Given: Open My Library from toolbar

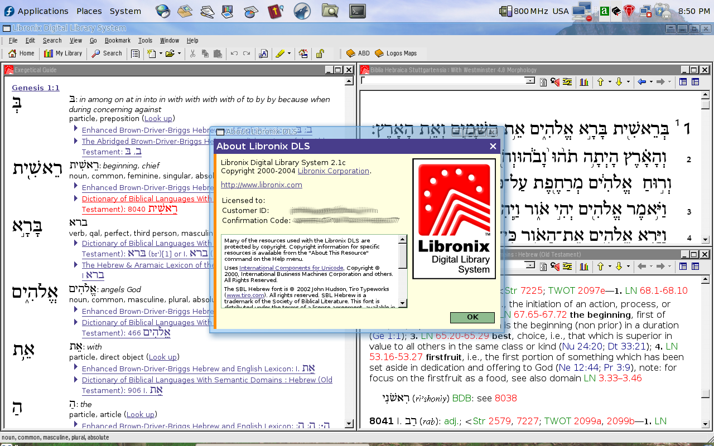Looking at the screenshot, I should (63, 54).
